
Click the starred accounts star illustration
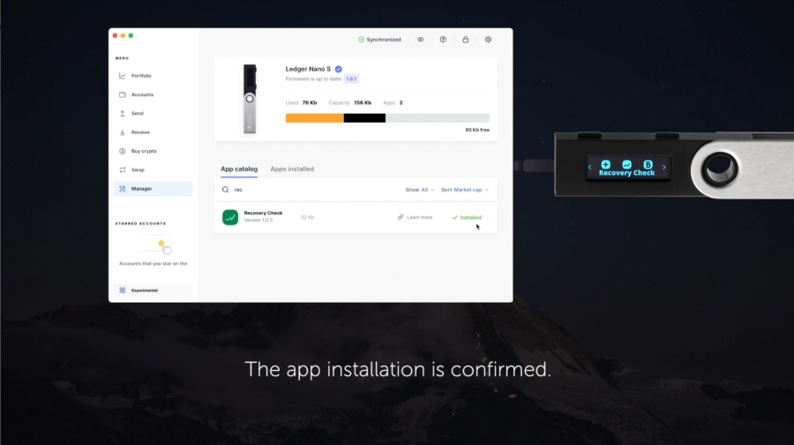coord(161,244)
